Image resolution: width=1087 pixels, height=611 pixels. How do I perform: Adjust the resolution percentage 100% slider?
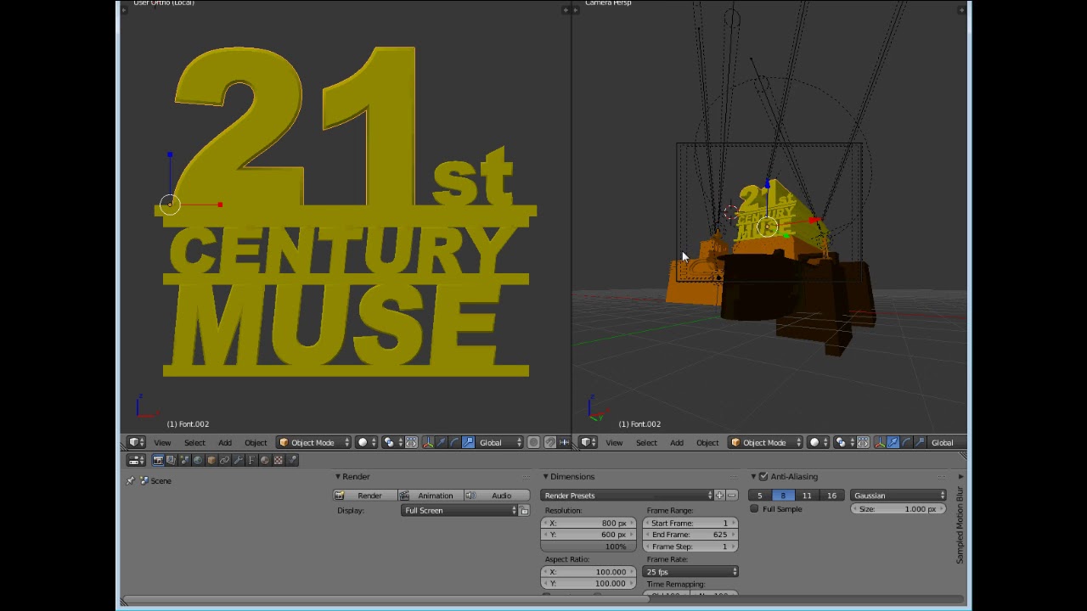tap(589, 547)
